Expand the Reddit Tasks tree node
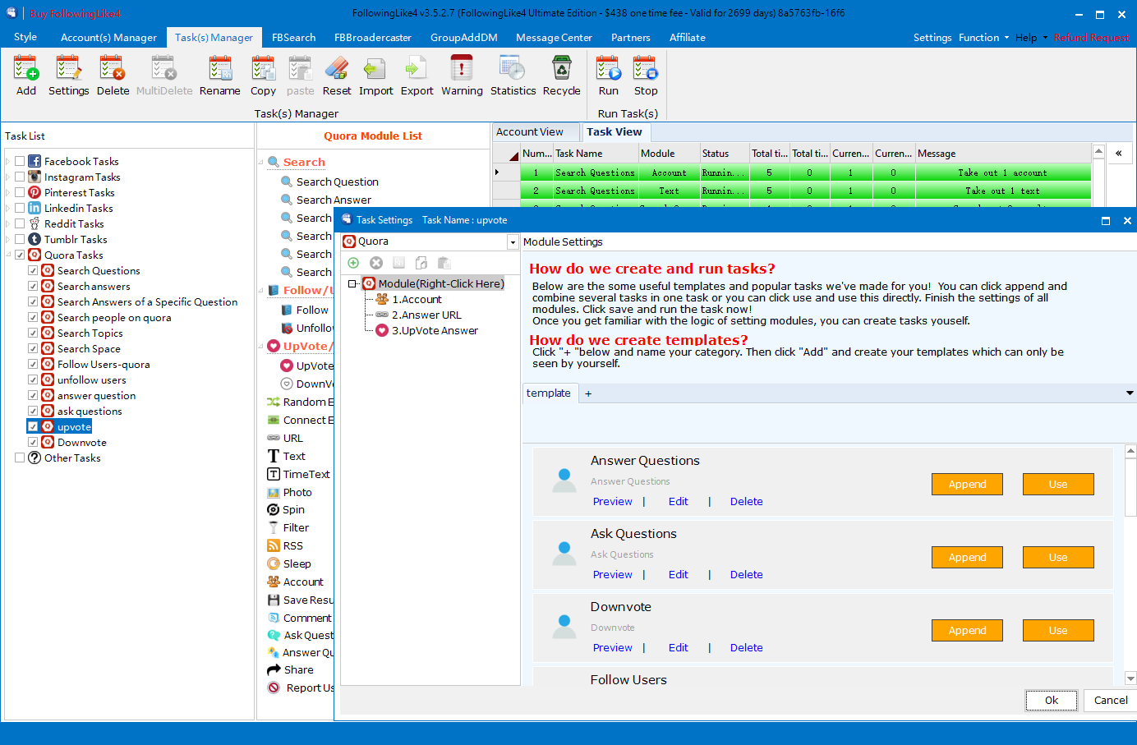This screenshot has height=745, width=1137. coord(8,224)
